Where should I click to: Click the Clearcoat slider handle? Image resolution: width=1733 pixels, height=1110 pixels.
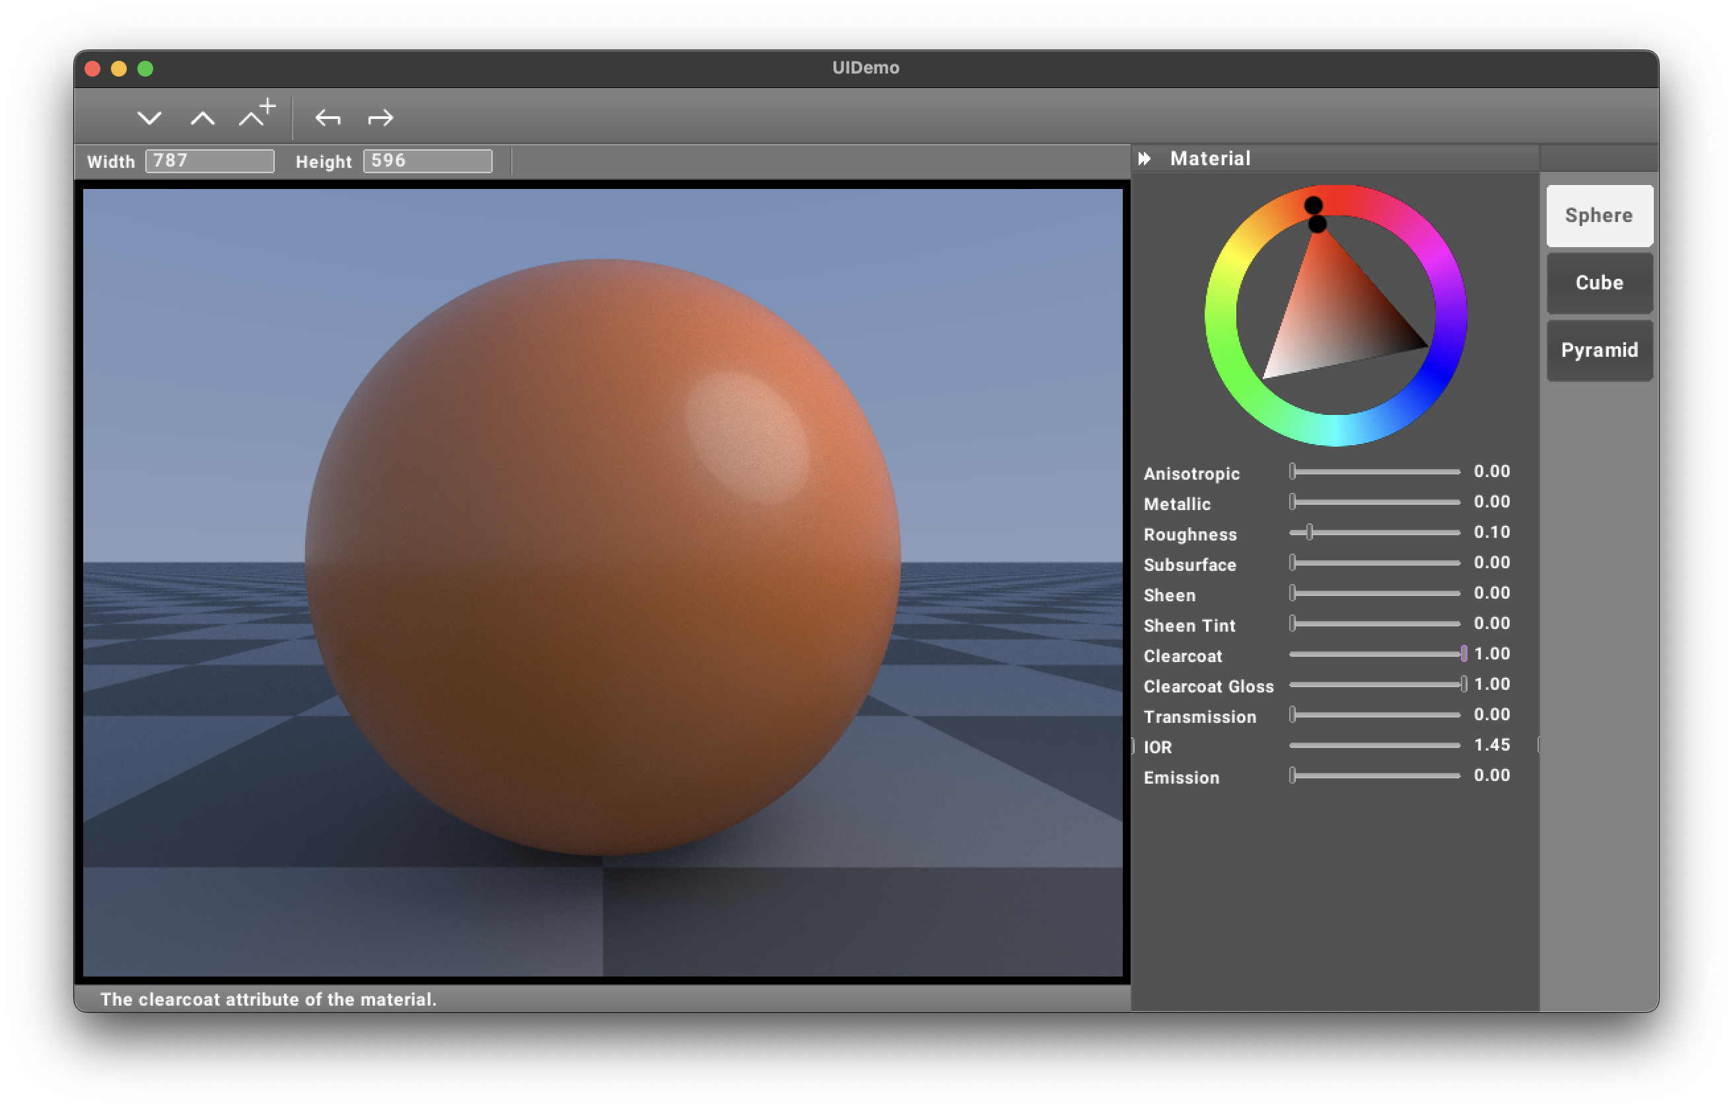pyautogui.click(x=1463, y=653)
